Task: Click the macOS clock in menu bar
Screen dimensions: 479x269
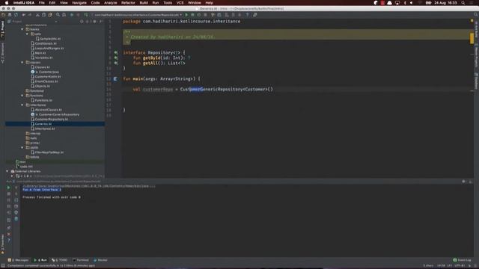Action: coord(446,3)
